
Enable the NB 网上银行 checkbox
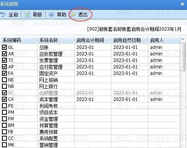(4, 86)
